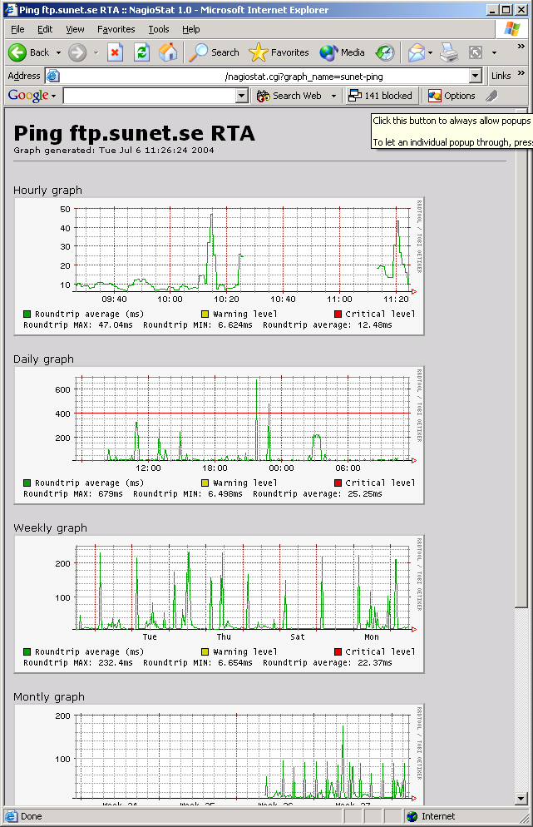
Task: Click the Google highlighter pen icon
Action: 491,96
